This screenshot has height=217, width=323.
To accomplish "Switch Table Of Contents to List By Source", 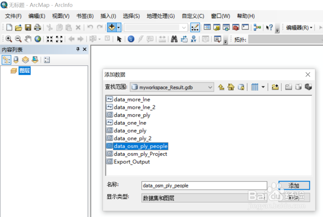I will (16, 60).
